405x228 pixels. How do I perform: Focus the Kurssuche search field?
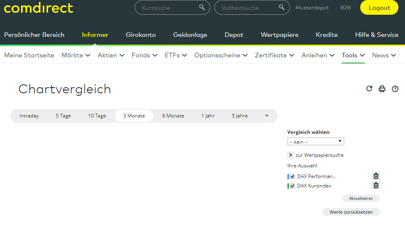(x=168, y=8)
